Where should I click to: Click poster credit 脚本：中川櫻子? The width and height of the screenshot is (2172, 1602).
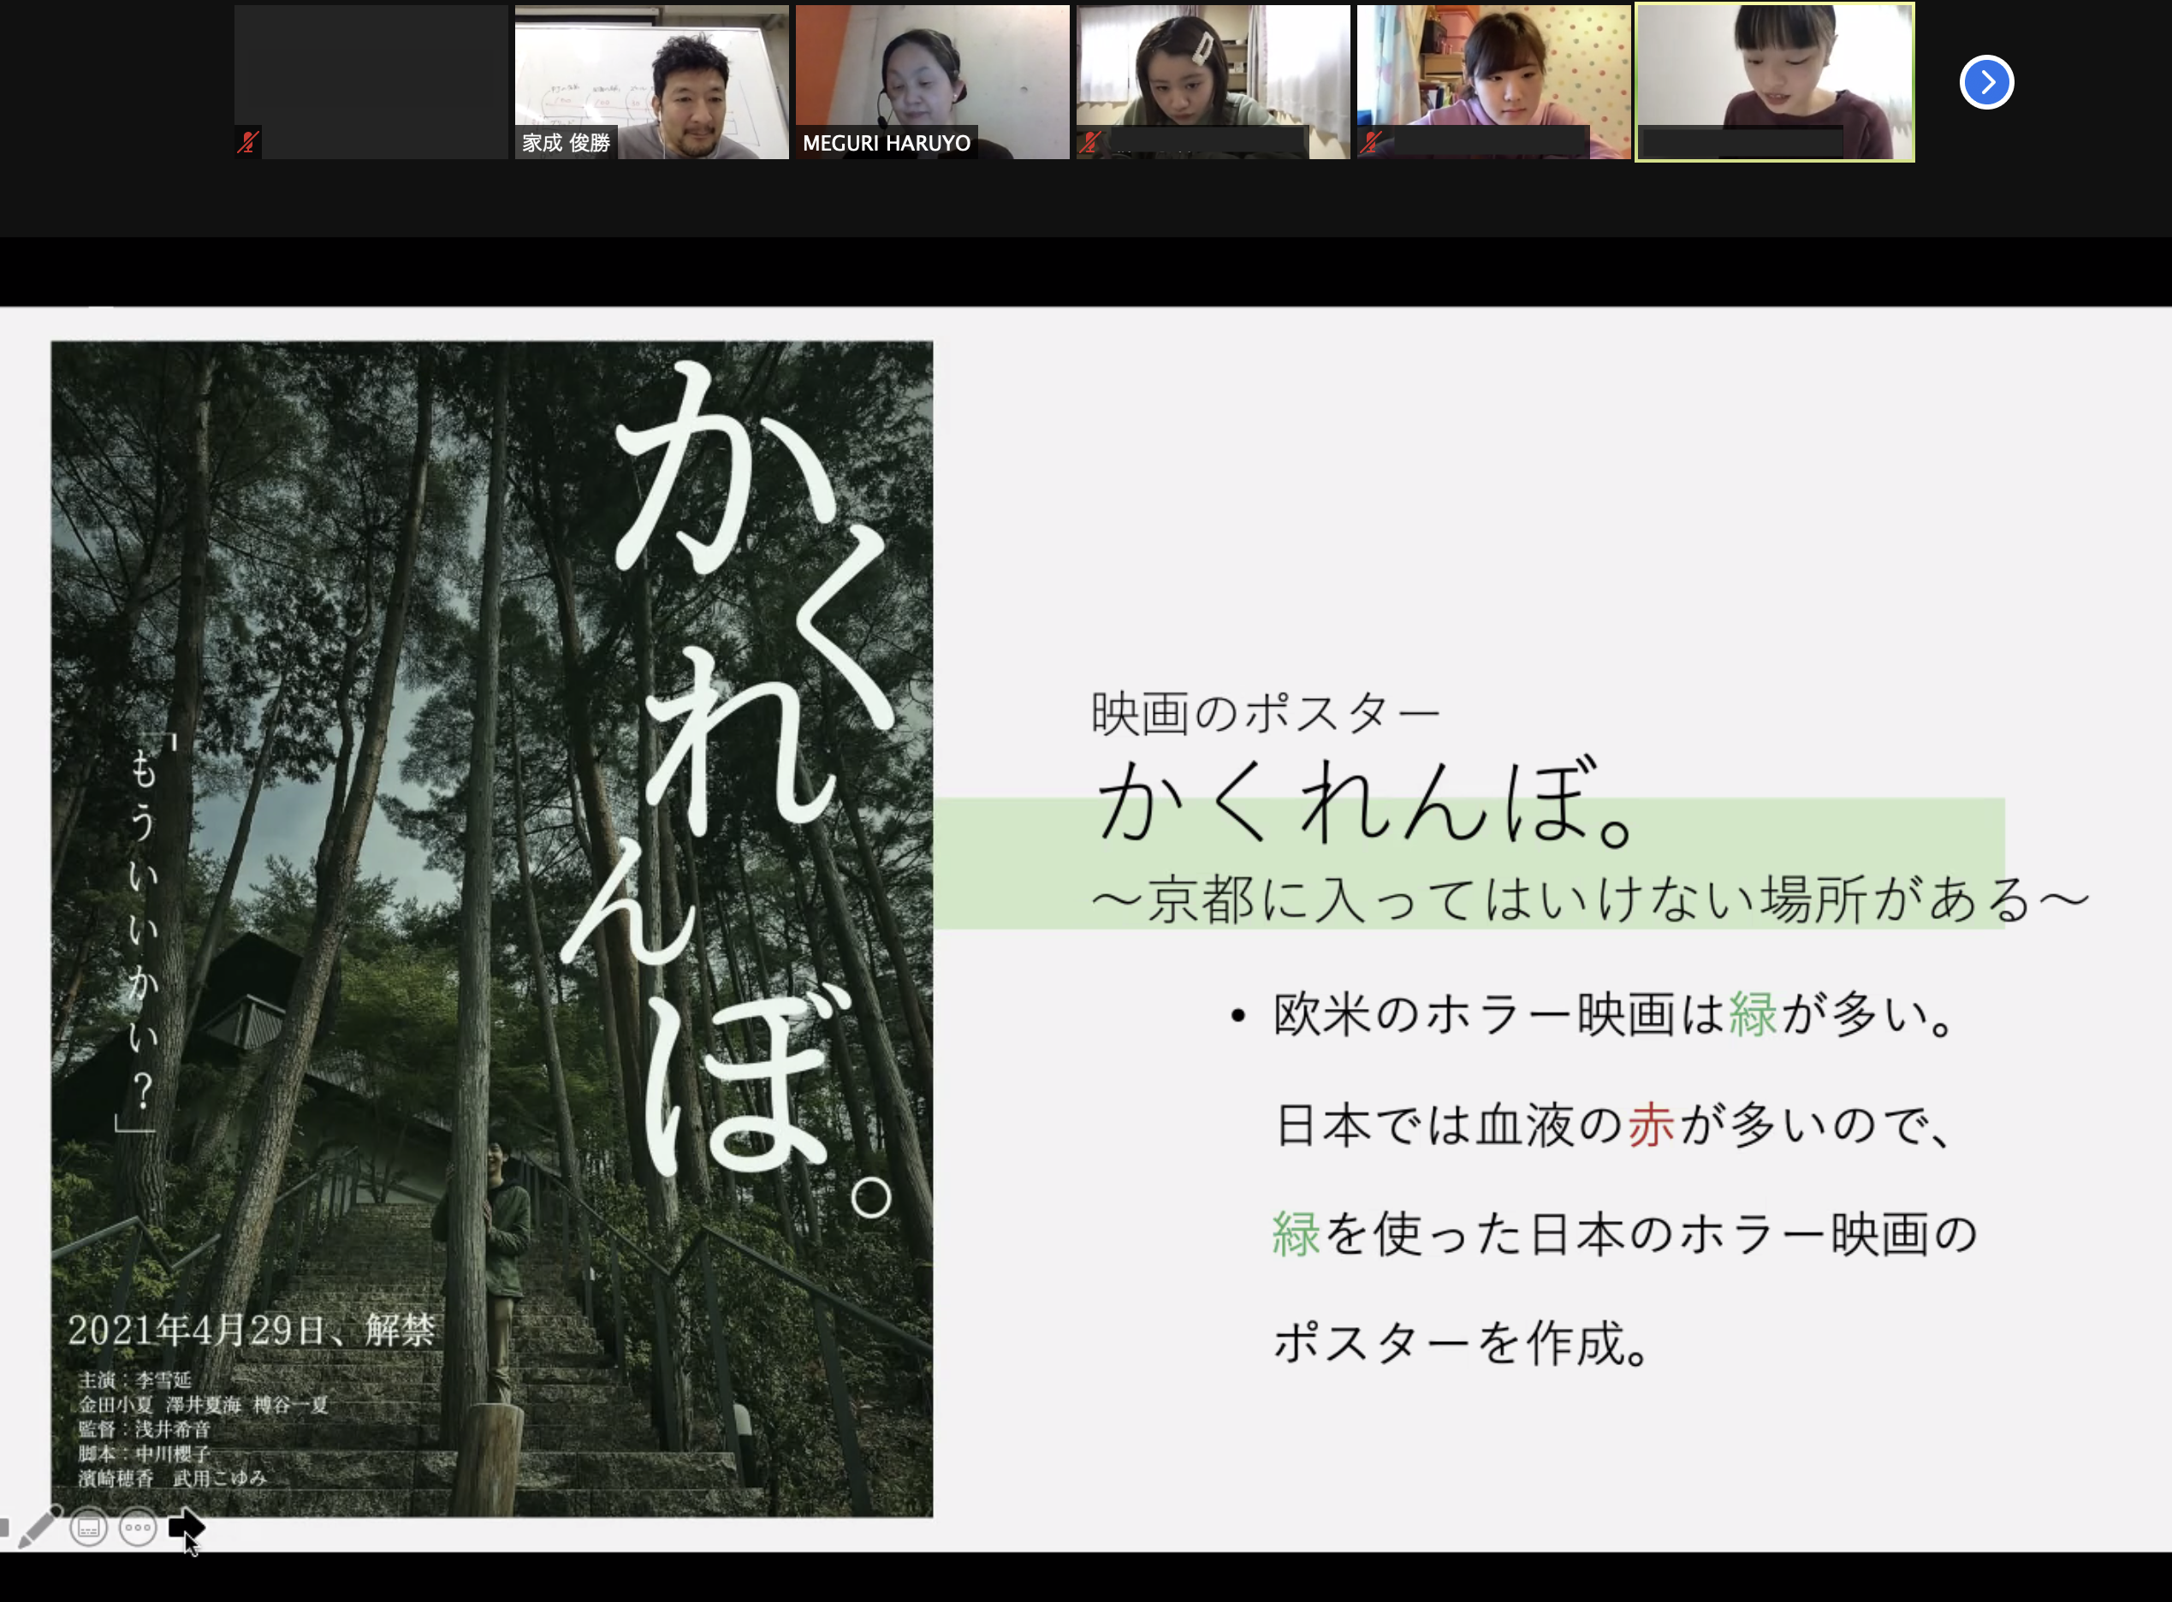click(x=145, y=1454)
